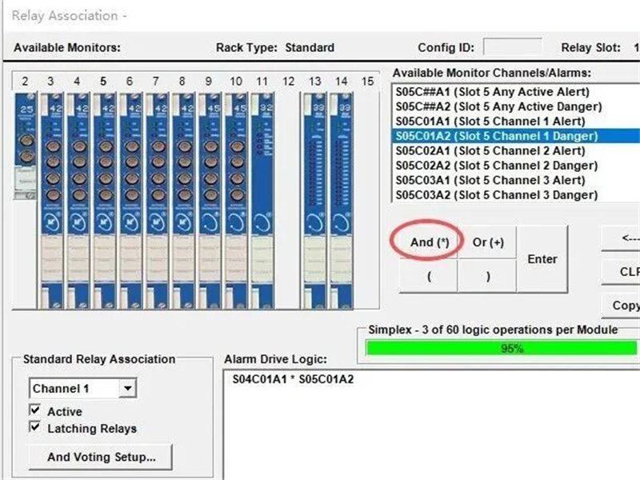
Task: Open the Channel 1 relay dropdown
Action: [x=127, y=389]
